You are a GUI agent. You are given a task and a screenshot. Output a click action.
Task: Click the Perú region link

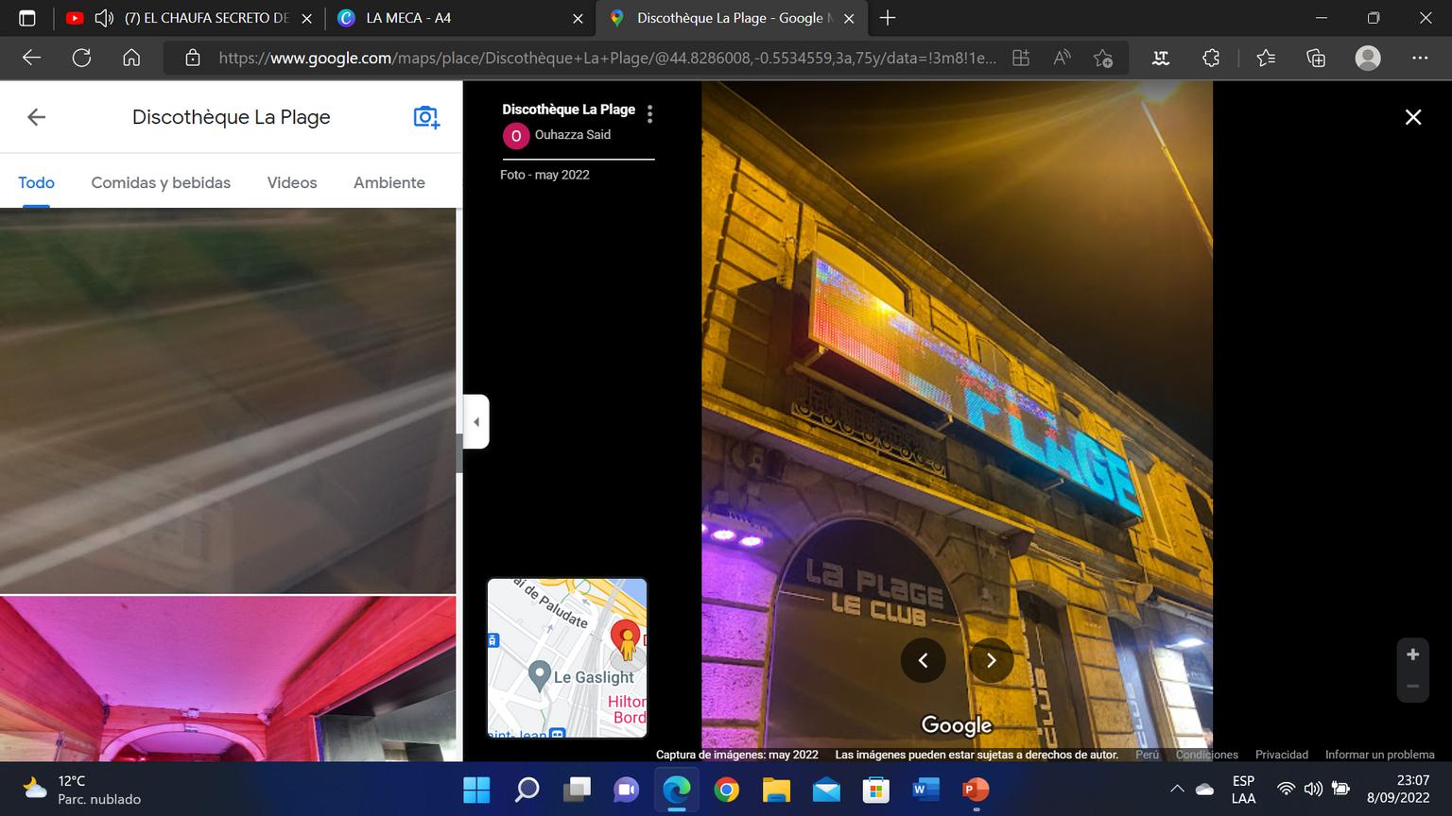[1147, 755]
